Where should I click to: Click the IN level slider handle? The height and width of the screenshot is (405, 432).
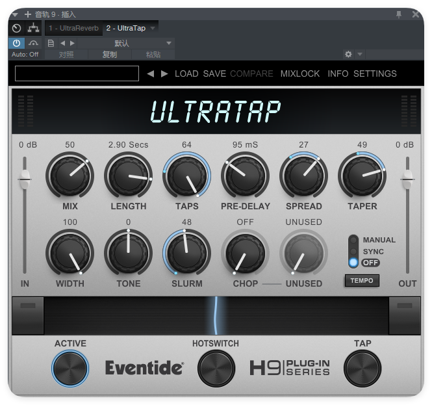click(25, 179)
